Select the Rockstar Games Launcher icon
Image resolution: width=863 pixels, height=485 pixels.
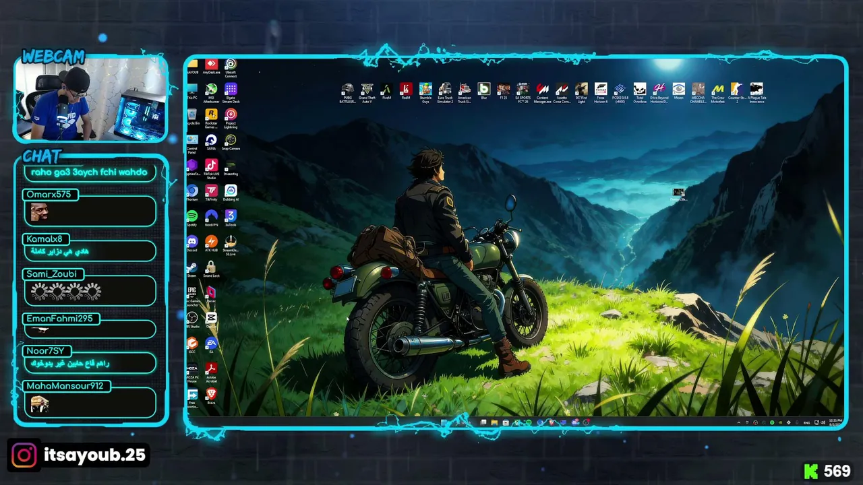[211, 119]
